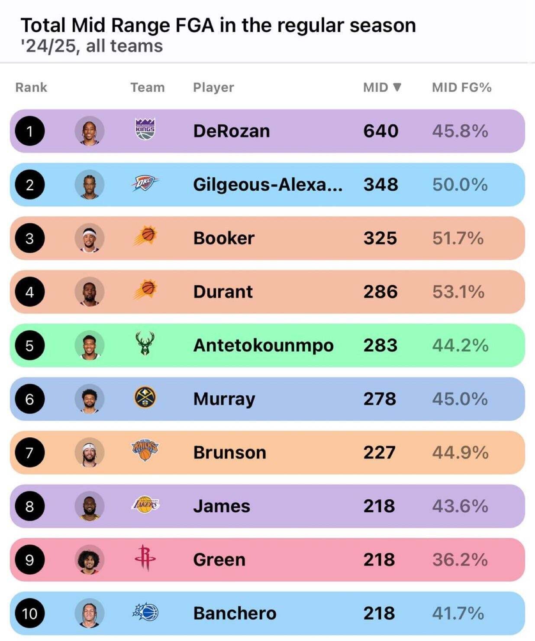Open the Brunson player name
Viewport: 535px width, 641px height.
pos(230,452)
